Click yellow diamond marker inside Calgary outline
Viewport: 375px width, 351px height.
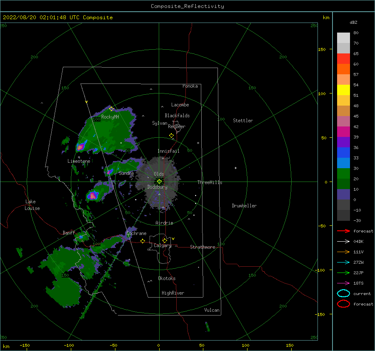click(165, 240)
